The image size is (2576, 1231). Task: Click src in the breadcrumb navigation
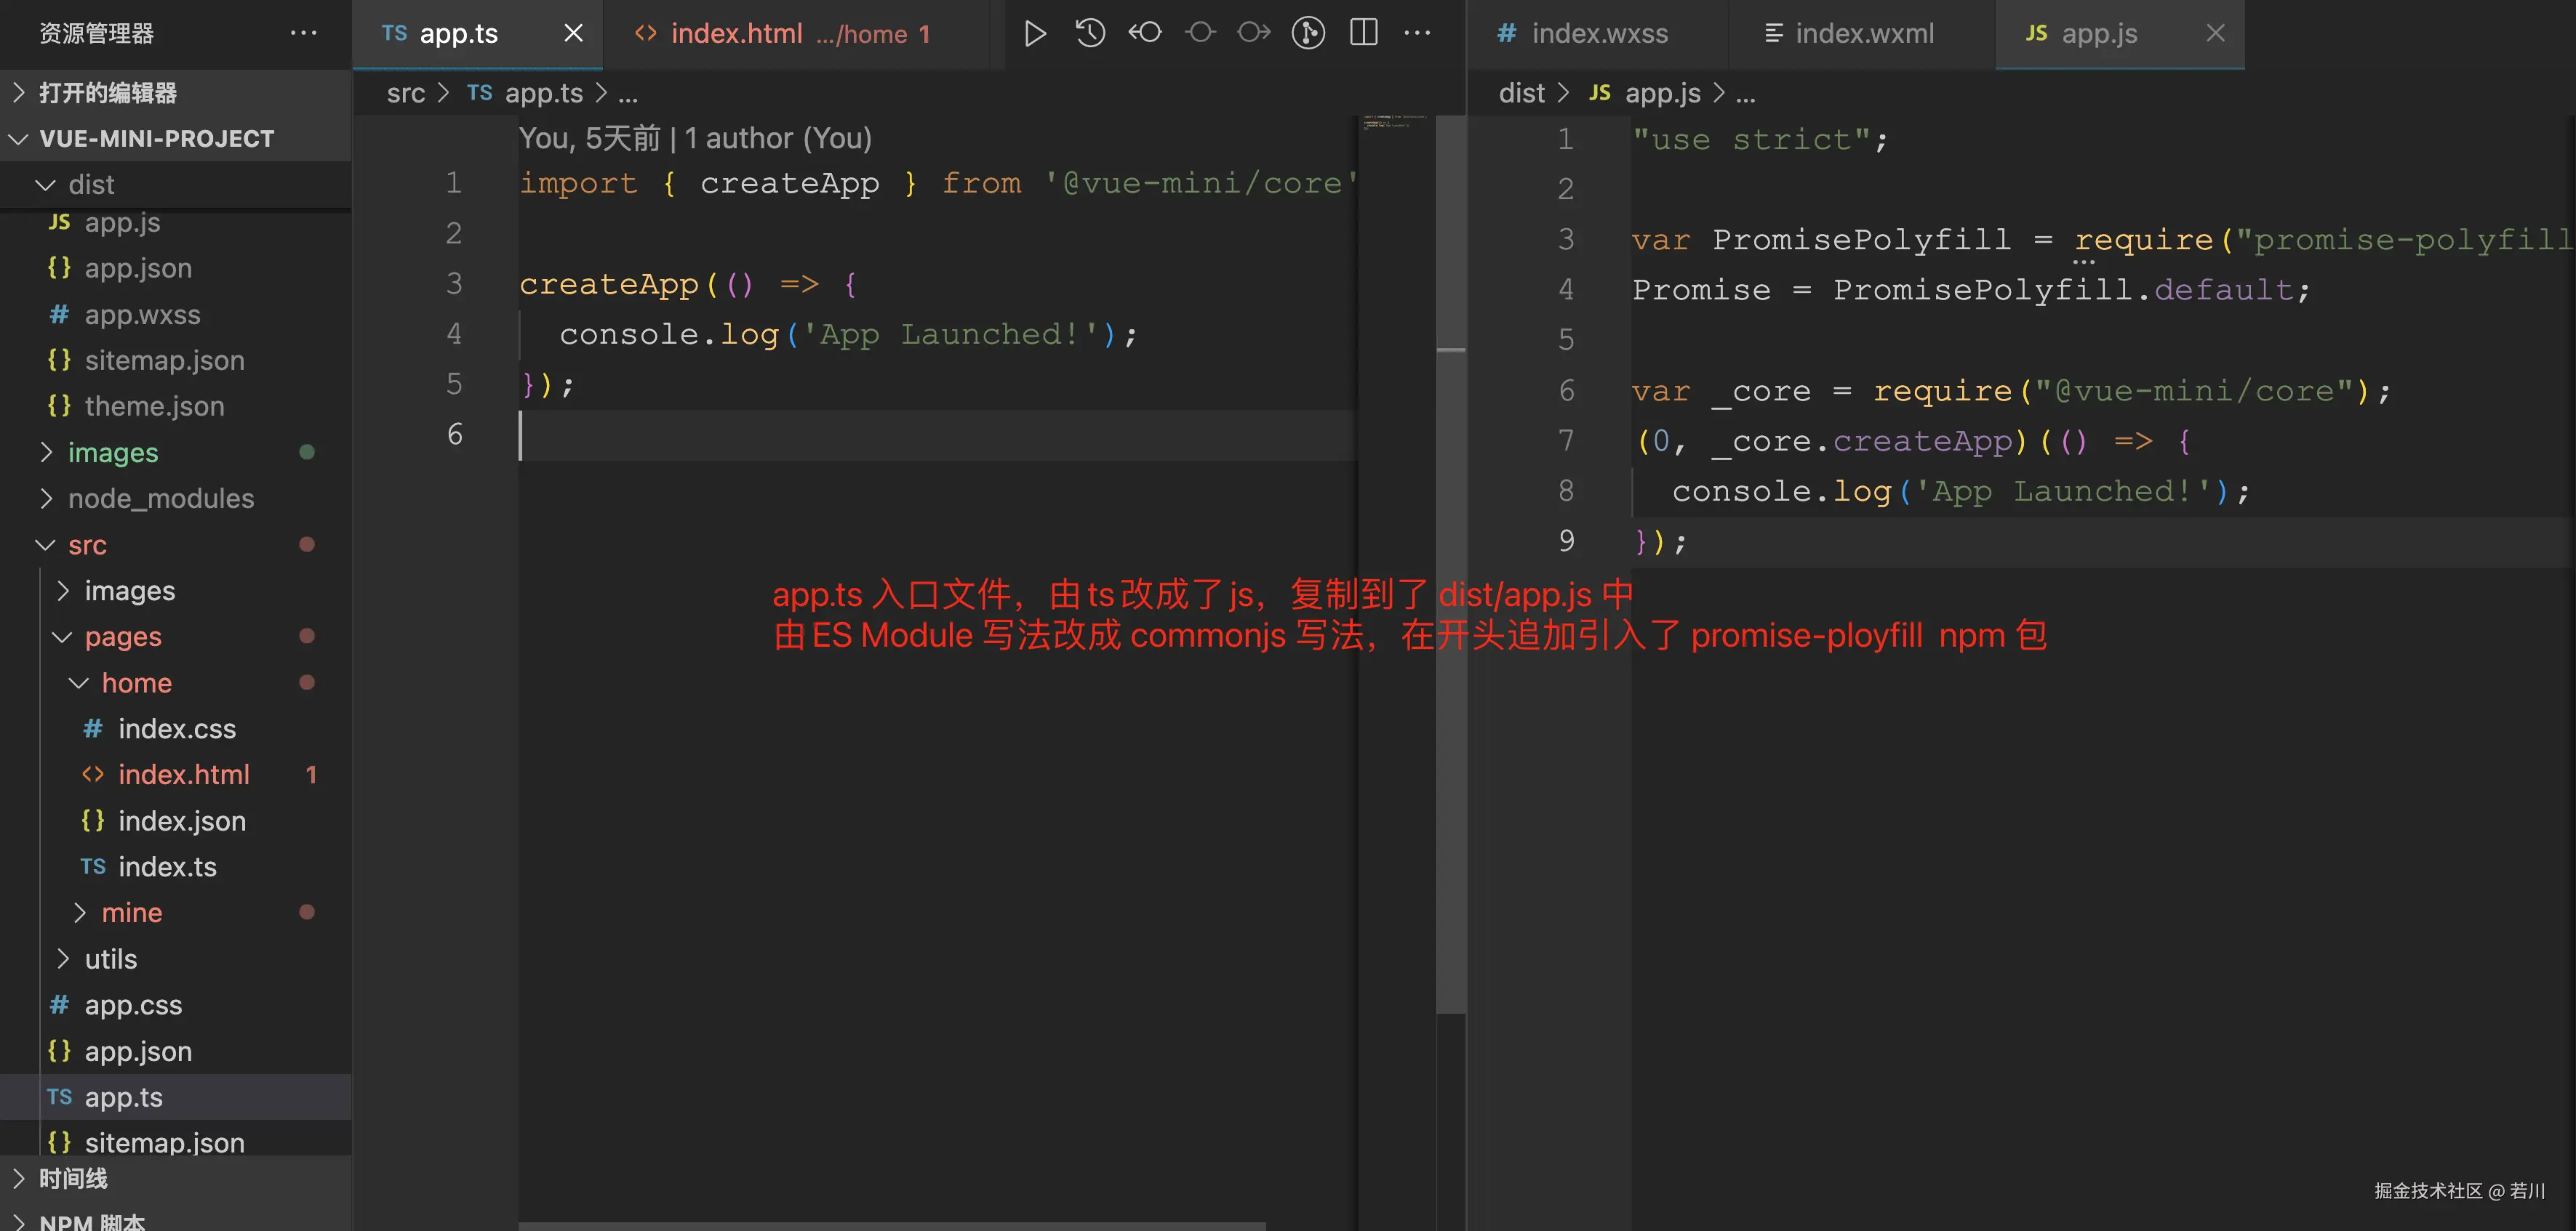(x=406, y=92)
